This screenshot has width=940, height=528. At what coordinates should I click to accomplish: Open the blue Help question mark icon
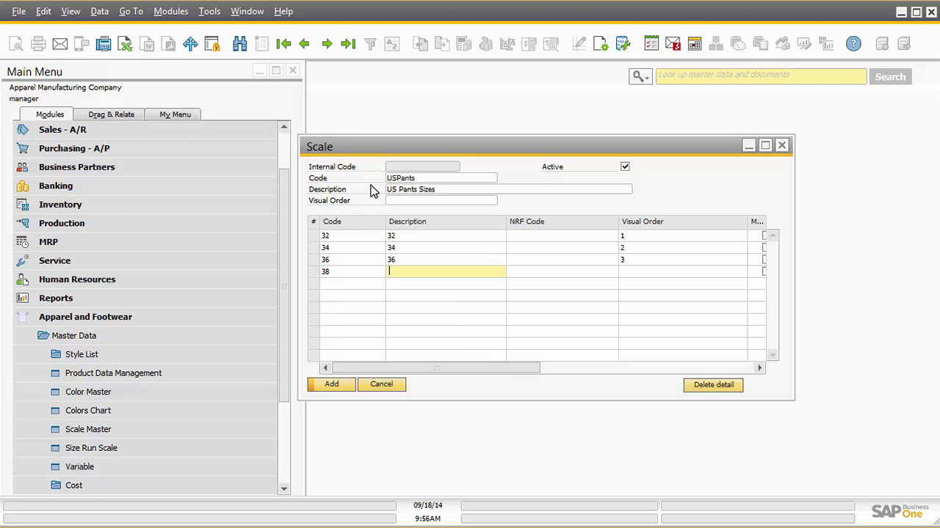[853, 44]
